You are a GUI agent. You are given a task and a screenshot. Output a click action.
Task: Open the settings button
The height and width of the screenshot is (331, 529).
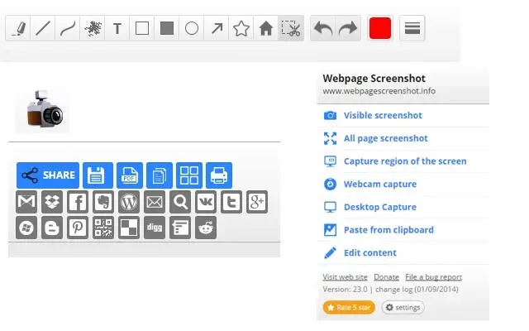coord(403,307)
